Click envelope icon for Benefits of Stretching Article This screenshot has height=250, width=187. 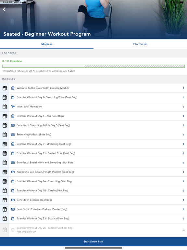(13, 125)
